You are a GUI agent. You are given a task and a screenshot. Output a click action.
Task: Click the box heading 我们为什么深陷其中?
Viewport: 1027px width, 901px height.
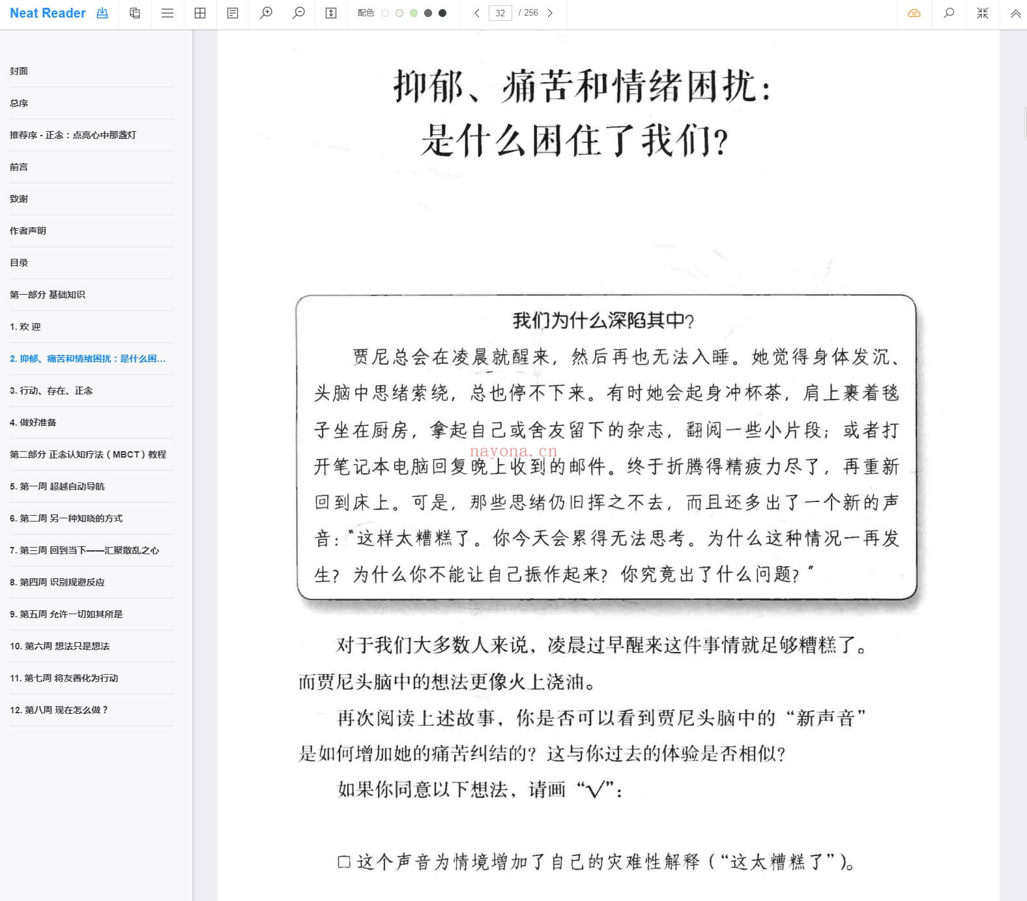pos(603,320)
